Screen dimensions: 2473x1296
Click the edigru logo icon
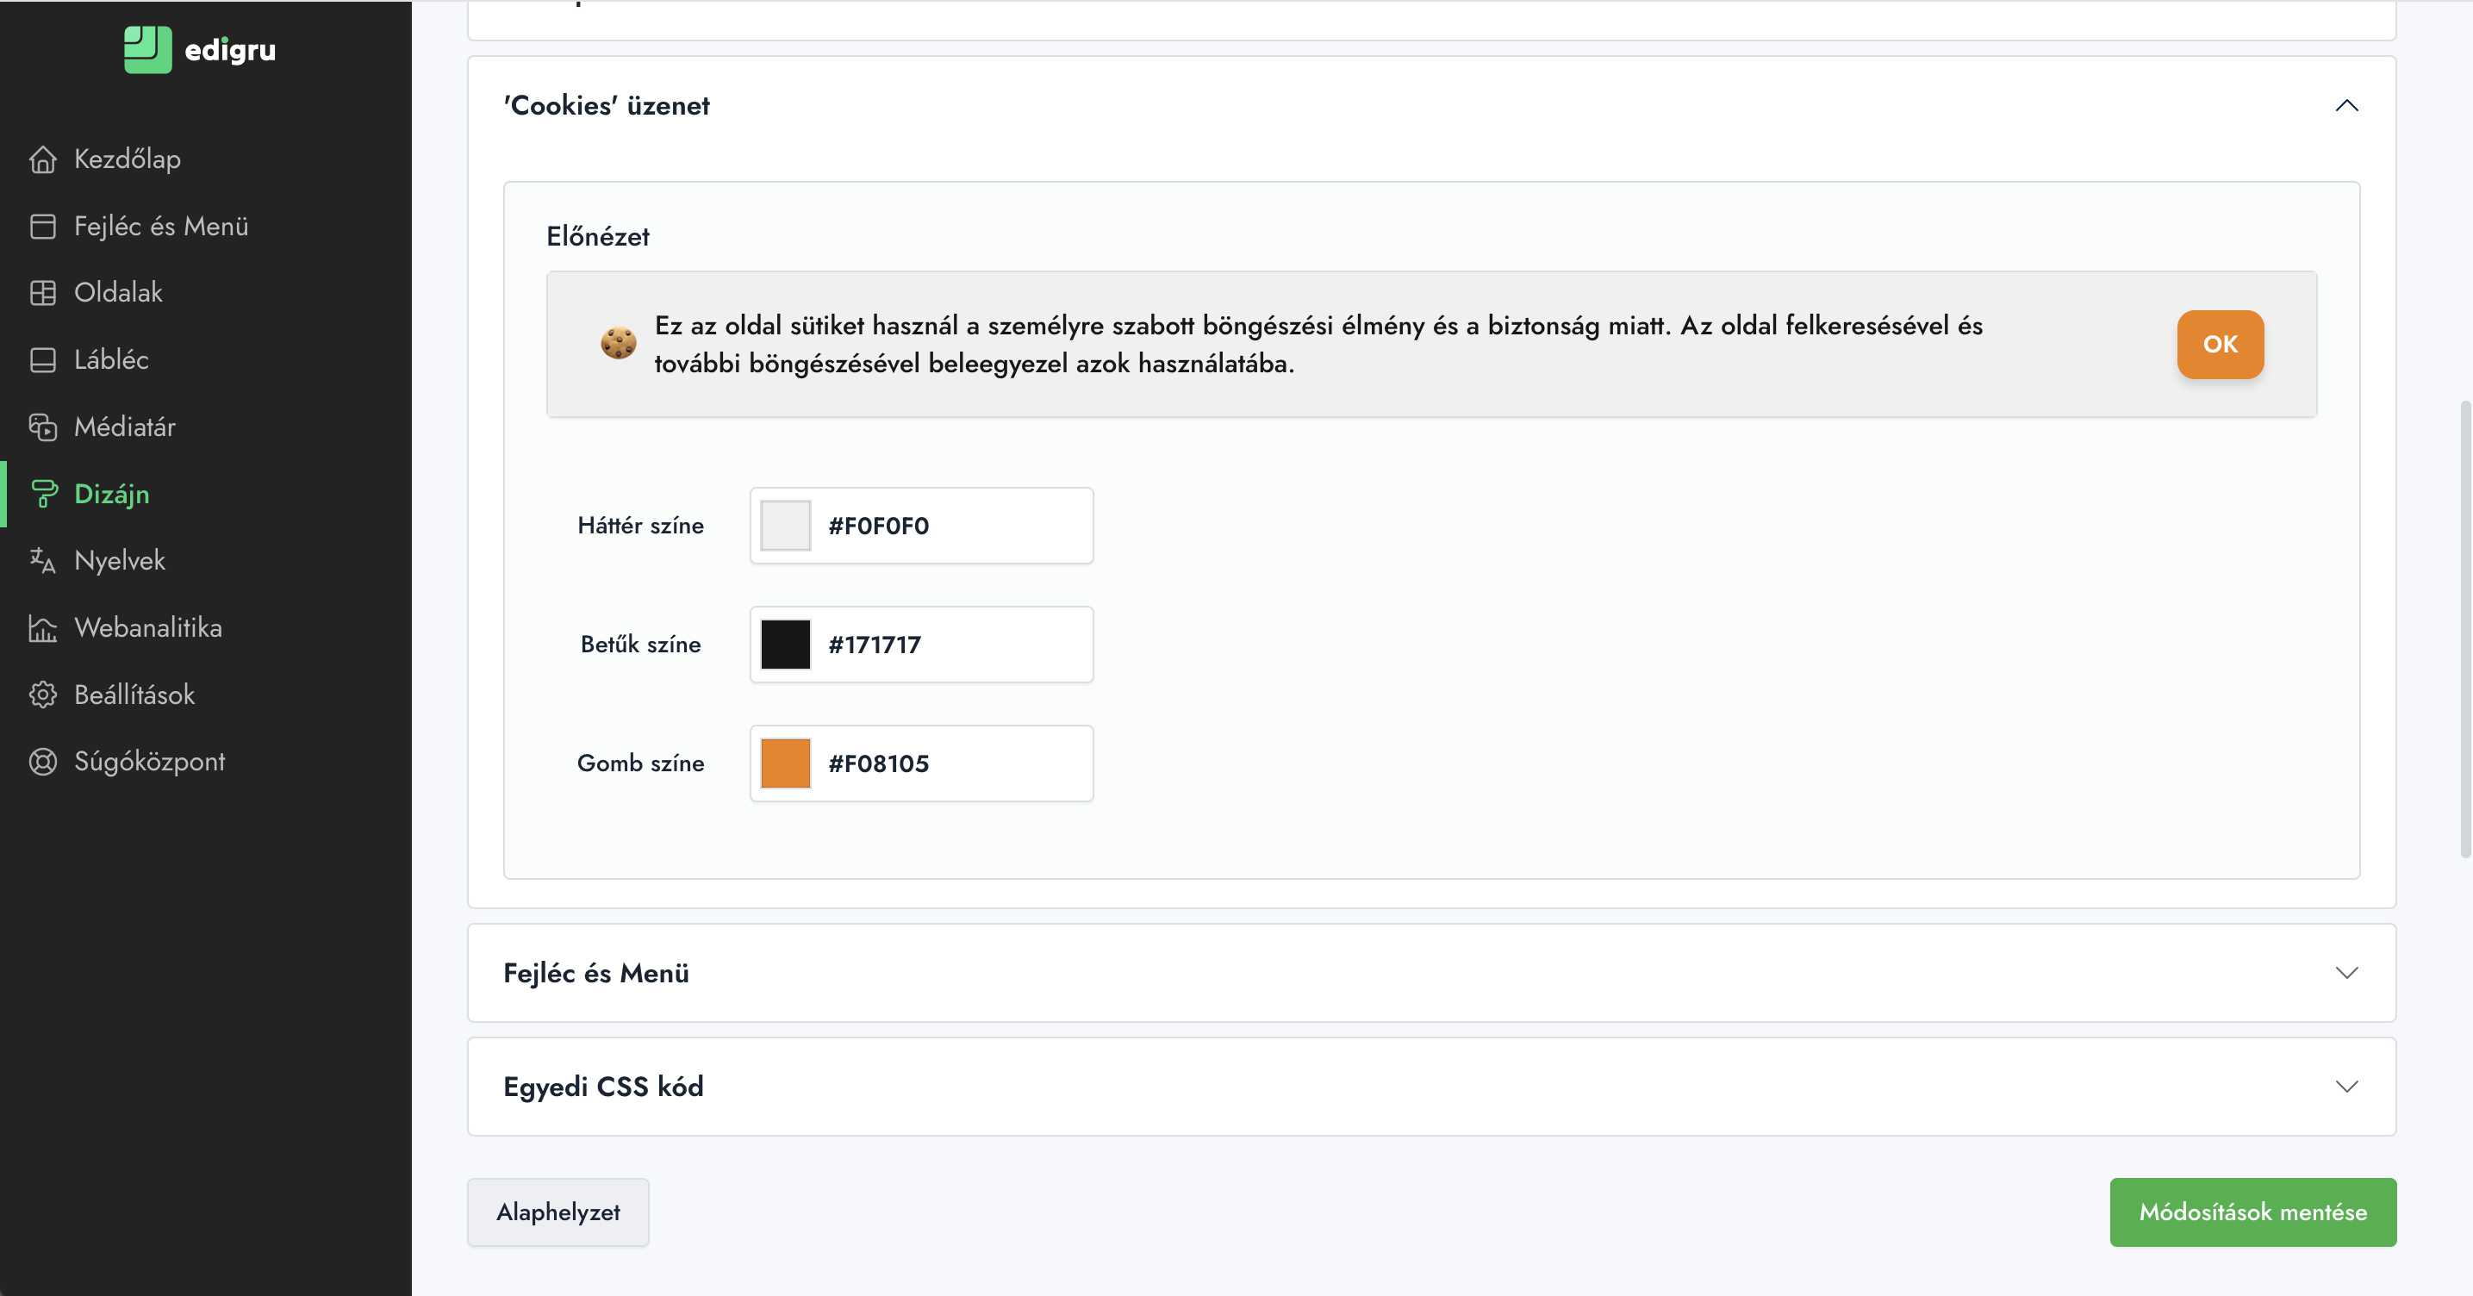[148, 49]
